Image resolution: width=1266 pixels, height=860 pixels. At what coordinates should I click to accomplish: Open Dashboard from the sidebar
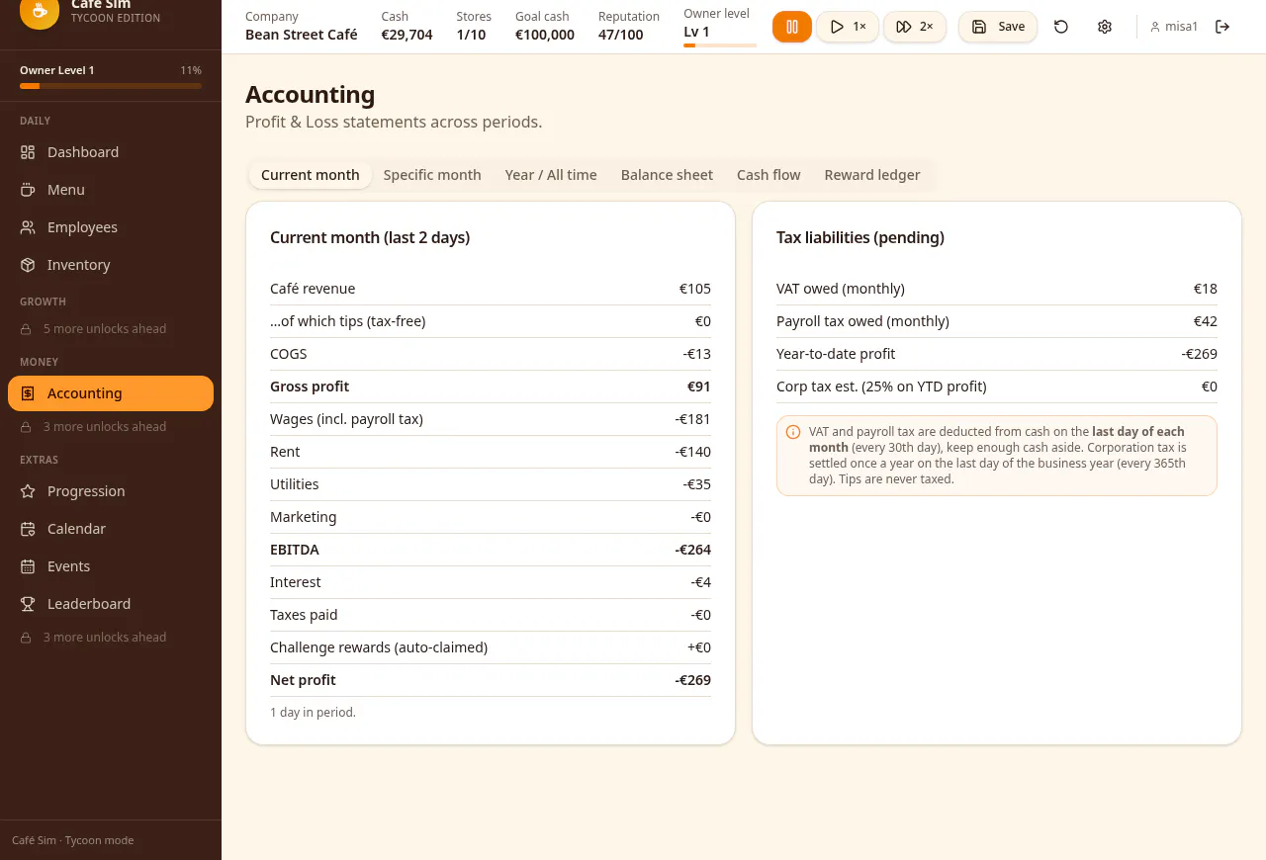point(111,152)
